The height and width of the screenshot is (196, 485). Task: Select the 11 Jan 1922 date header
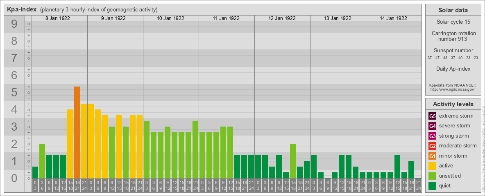[226, 18]
